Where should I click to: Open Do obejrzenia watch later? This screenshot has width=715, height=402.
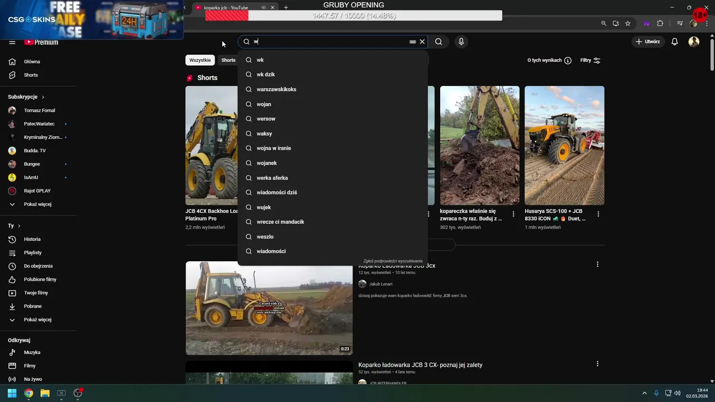(37, 266)
